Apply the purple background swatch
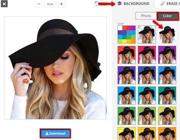Screen dimensions: 180x140 pos(167,55)
